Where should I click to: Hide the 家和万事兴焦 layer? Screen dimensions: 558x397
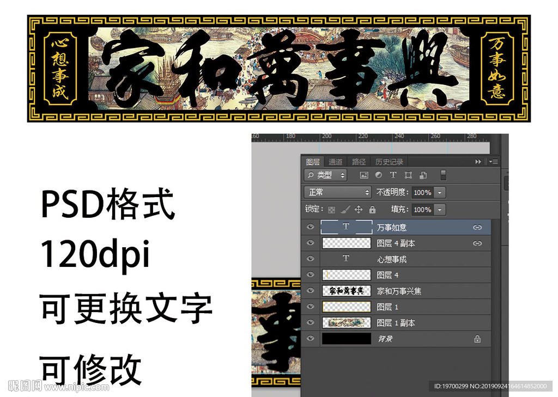[x=310, y=291]
